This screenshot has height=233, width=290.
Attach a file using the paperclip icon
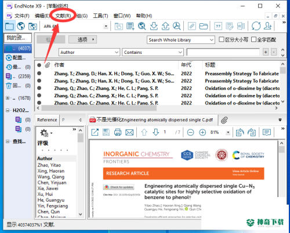pos(224,120)
